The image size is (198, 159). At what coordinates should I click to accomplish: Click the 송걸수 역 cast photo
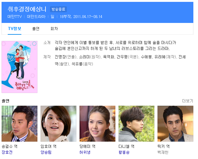click(19, 124)
